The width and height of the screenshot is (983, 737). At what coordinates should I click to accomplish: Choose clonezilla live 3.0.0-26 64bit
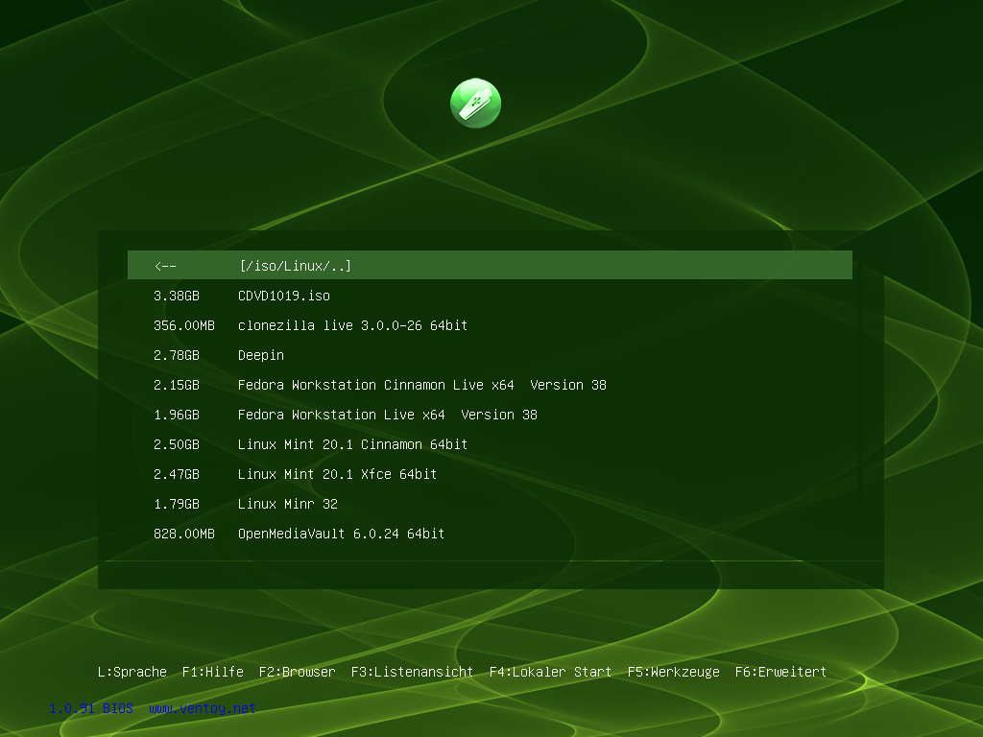[490, 325]
